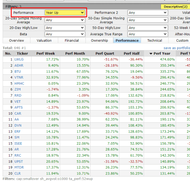Sort table by Perf Week column
The width and height of the screenshot is (190, 181).
tap(45, 54)
